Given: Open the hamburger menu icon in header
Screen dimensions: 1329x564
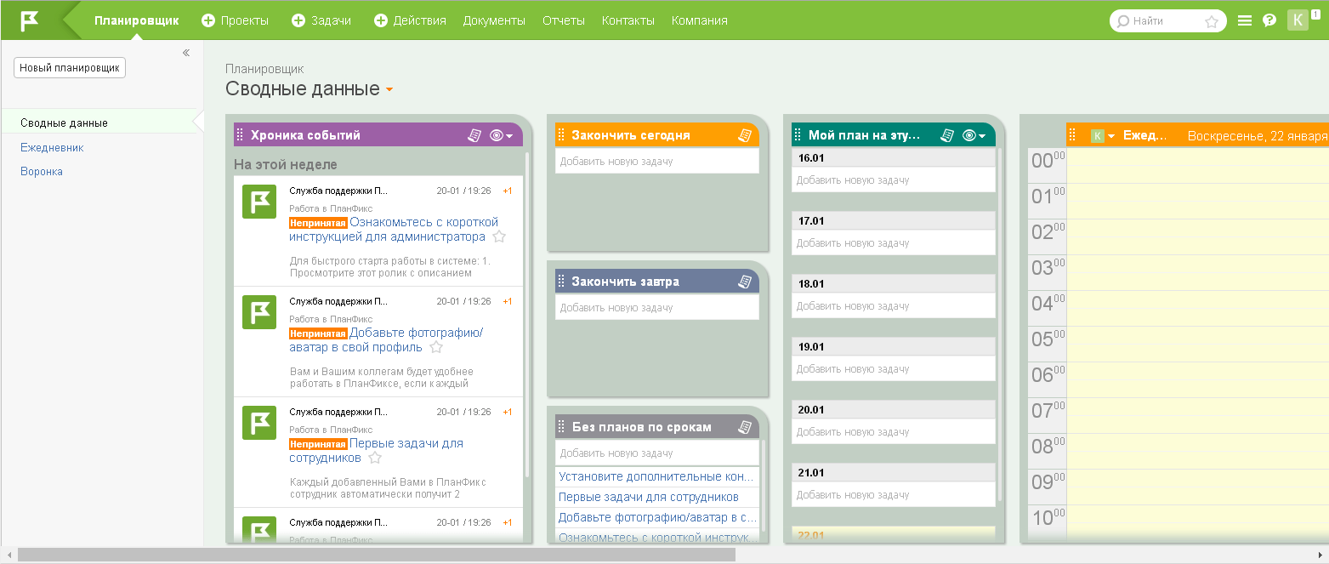Looking at the screenshot, I should pyautogui.click(x=1245, y=20).
